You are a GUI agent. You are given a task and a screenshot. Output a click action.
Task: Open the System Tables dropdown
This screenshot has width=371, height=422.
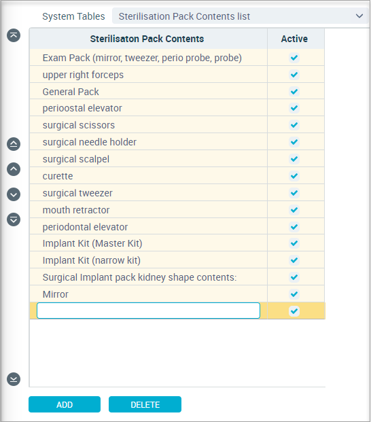coord(240,16)
